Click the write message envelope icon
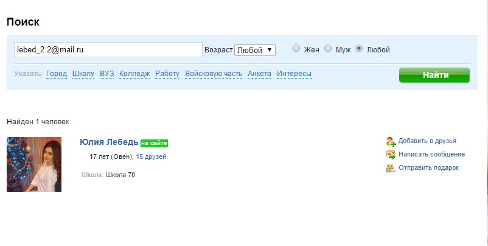The image size is (488, 246). tap(391, 155)
